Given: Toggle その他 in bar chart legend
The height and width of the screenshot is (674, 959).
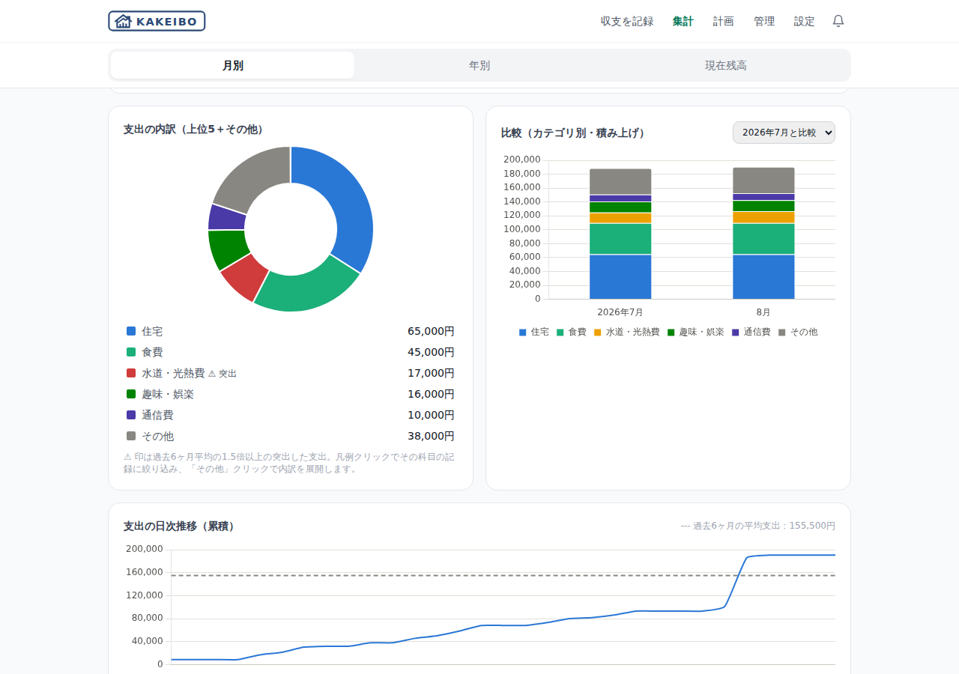Looking at the screenshot, I should (x=798, y=332).
